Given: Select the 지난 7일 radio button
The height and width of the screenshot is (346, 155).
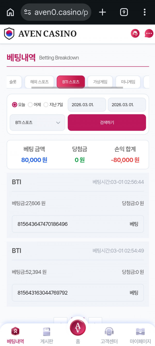Looking at the screenshot, I should pos(46,105).
